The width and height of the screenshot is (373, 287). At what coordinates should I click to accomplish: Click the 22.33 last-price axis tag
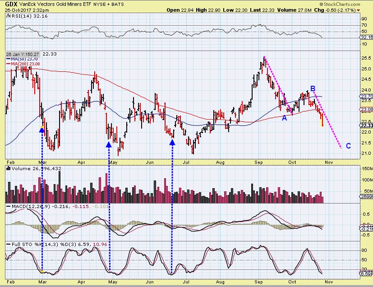tap(367, 125)
